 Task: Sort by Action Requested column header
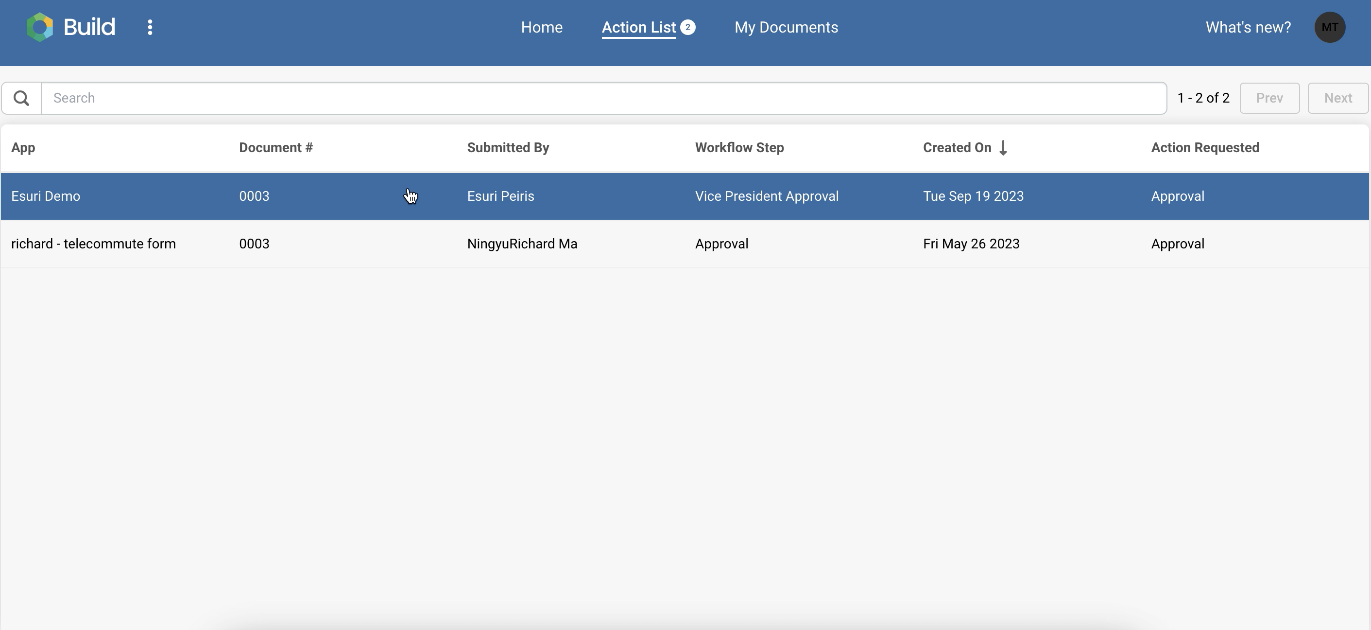1205,147
